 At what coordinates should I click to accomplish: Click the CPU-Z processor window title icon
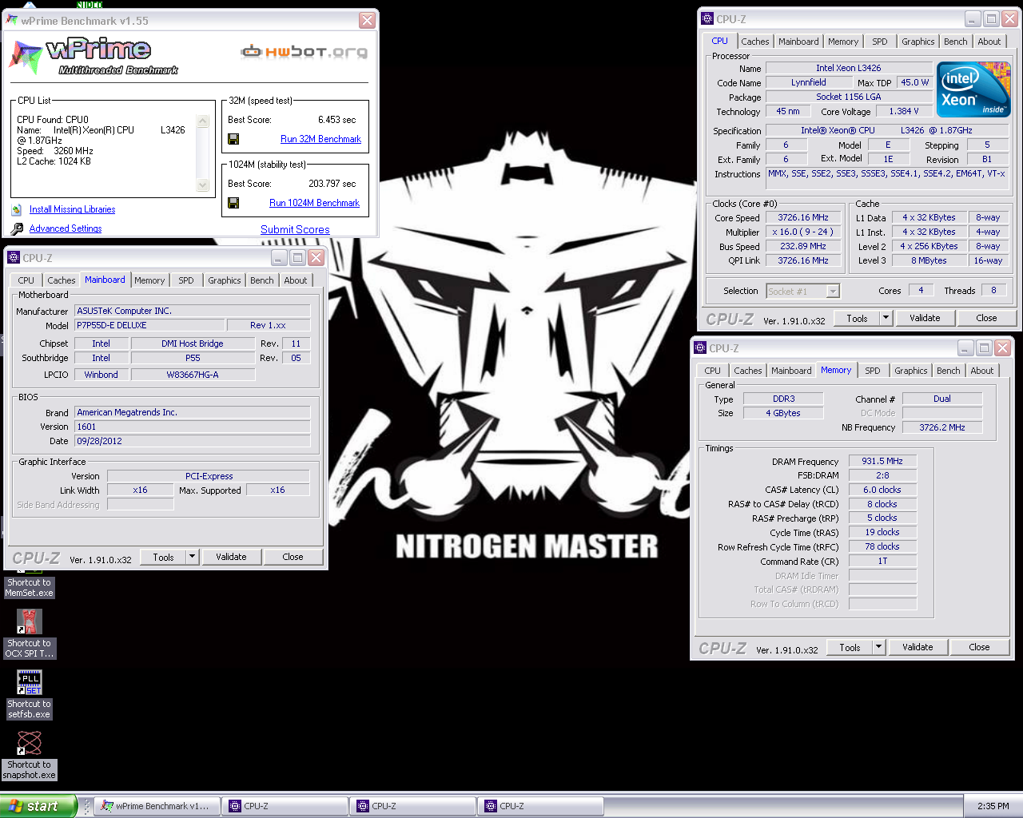click(x=707, y=19)
